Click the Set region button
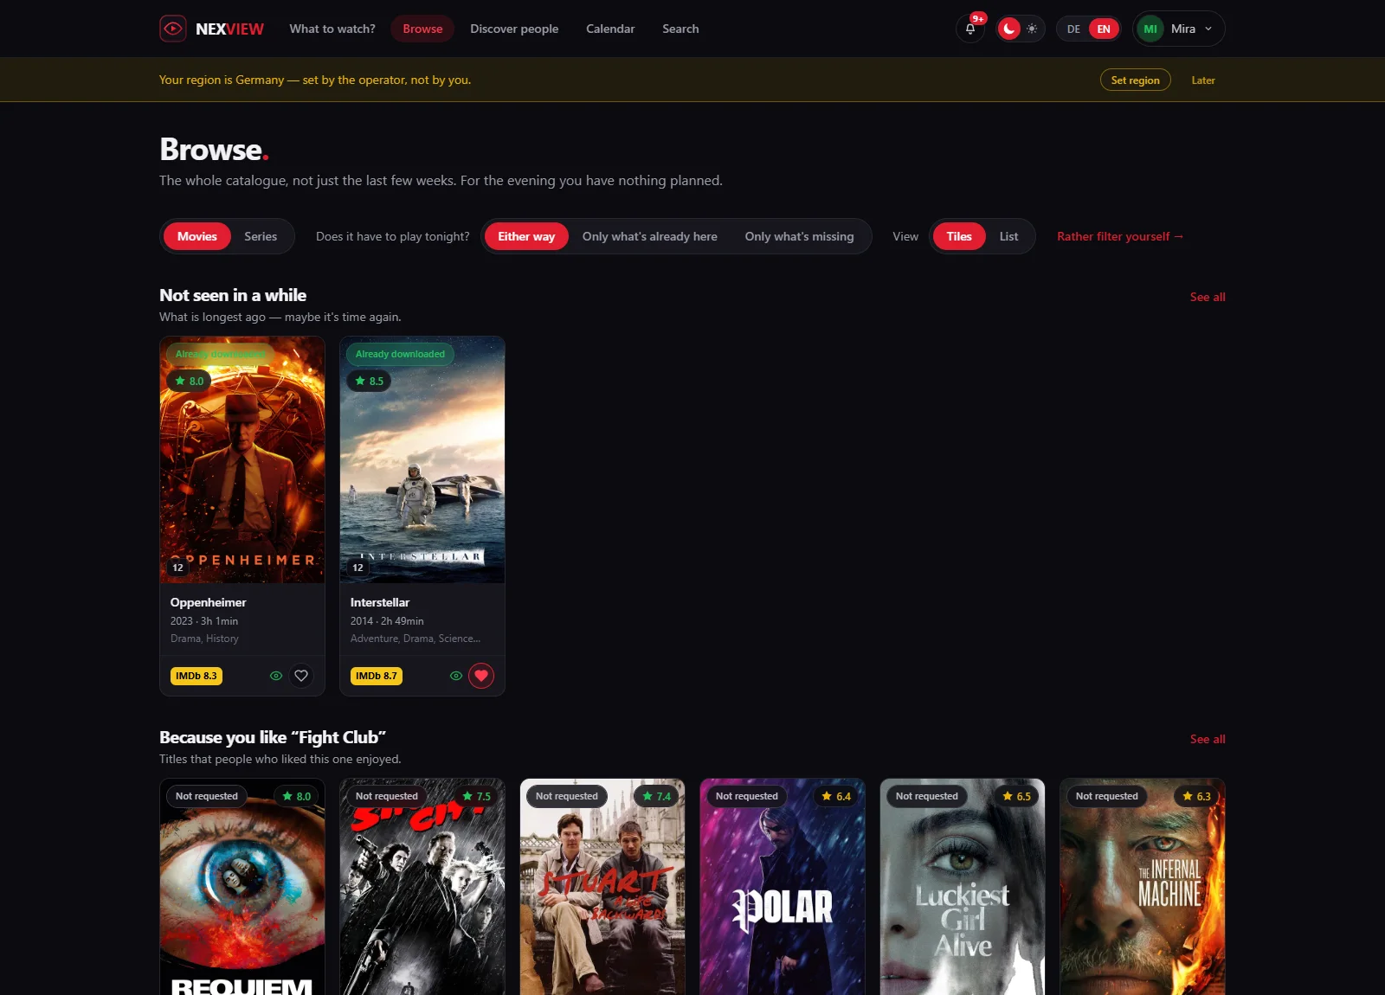This screenshot has height=995, width=1385. (x=1135, y=80)
